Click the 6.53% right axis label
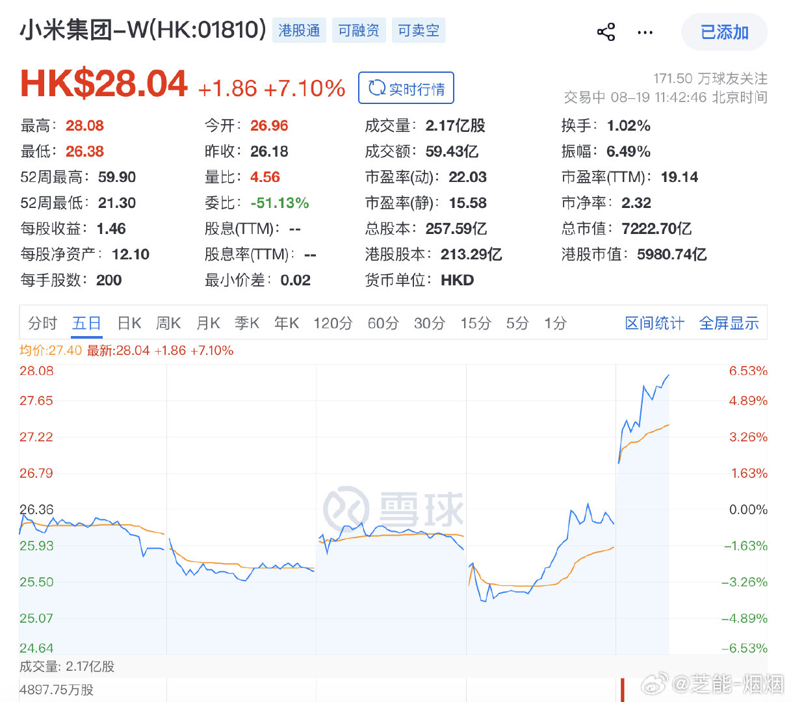 pos(748,370)
